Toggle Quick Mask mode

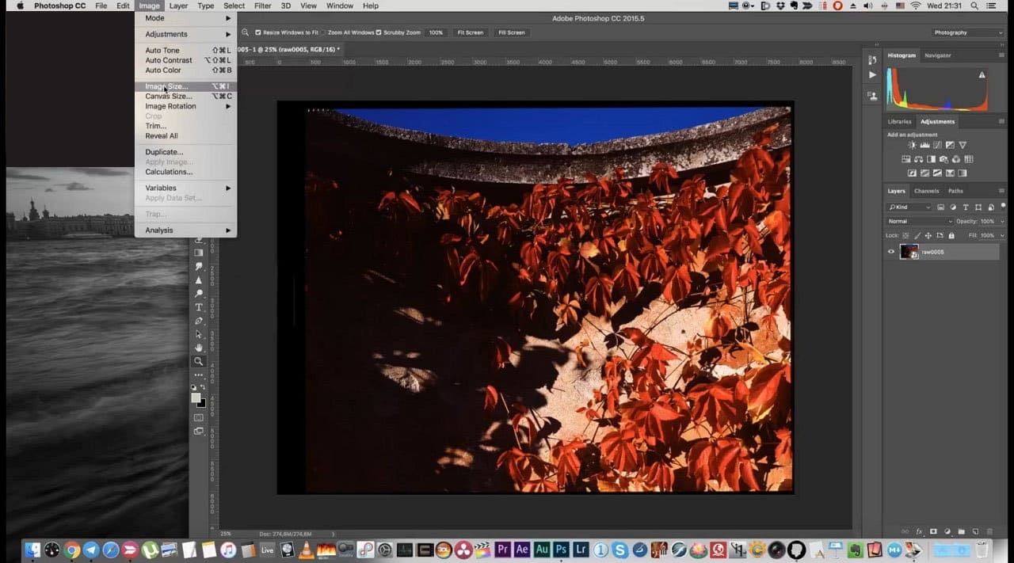coord(199,417)
